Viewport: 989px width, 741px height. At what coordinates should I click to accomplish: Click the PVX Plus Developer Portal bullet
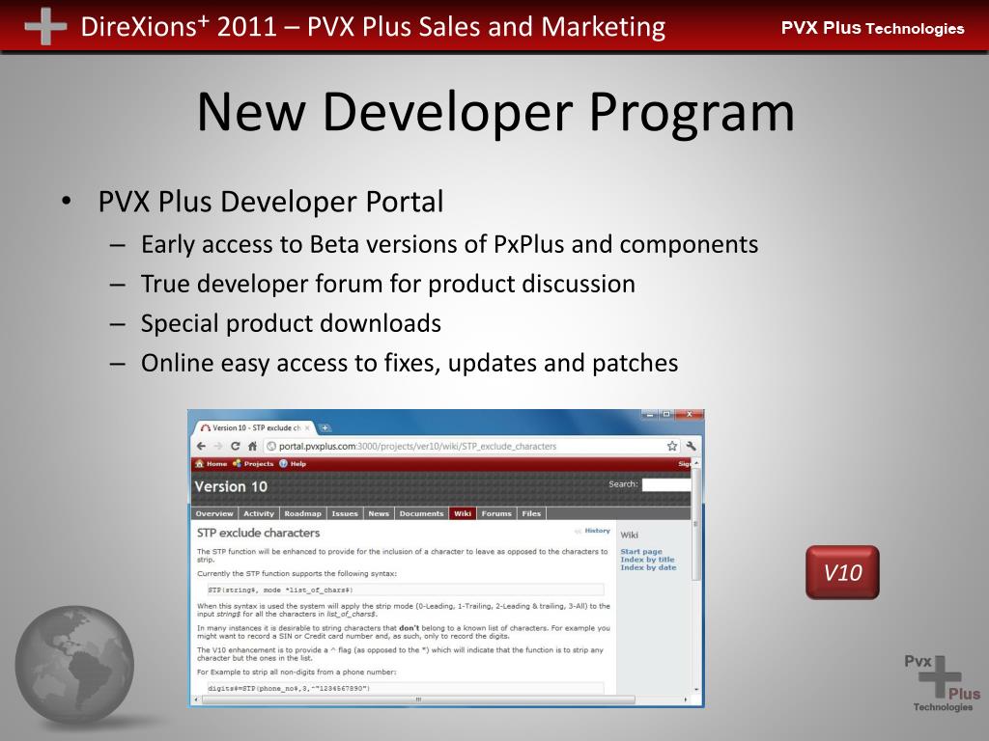click(270, 203)
